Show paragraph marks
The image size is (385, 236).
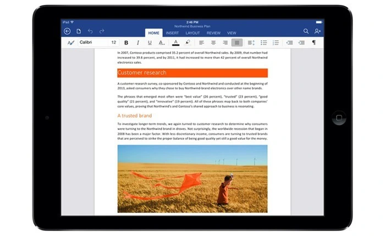click(x=314, y=43)
